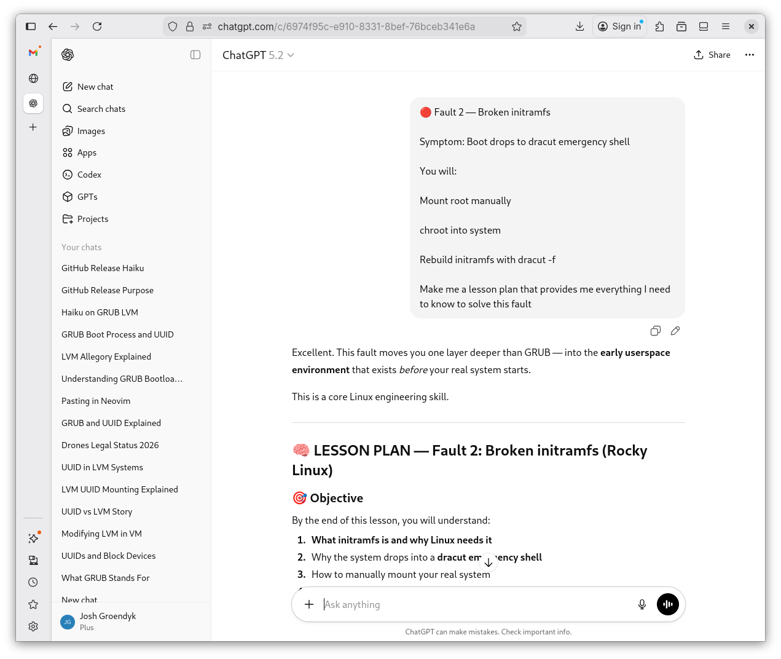Click the ChatGPT logo in the sidebar
The width and height of the screenshot is (781, 659).
(68, 55)
